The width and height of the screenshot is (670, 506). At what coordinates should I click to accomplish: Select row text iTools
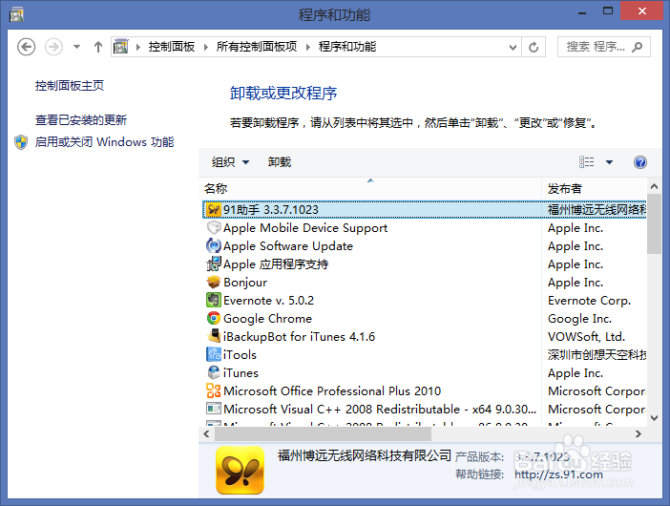point(240,355)
